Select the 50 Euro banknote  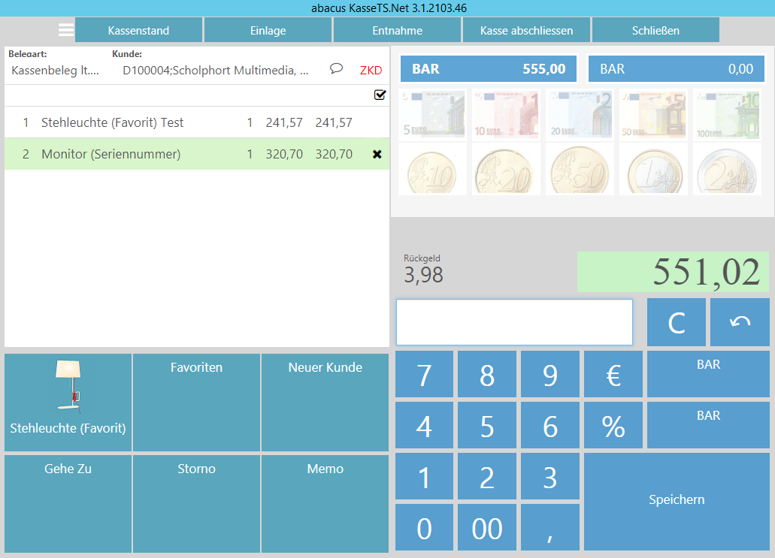pyautogui.click(x=653, y=114)
